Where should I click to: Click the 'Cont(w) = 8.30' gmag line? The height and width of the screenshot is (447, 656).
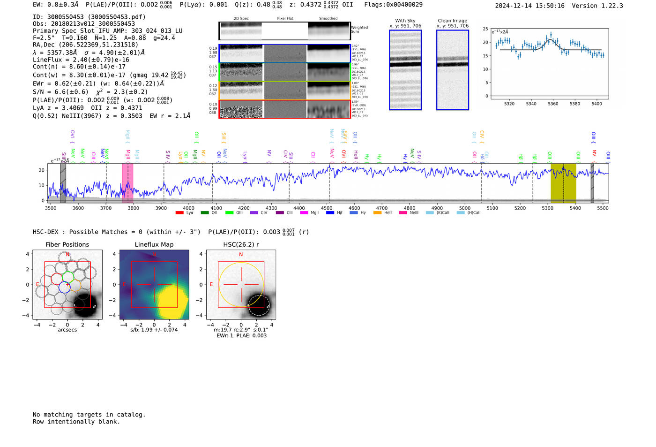(x=109, y=75)
